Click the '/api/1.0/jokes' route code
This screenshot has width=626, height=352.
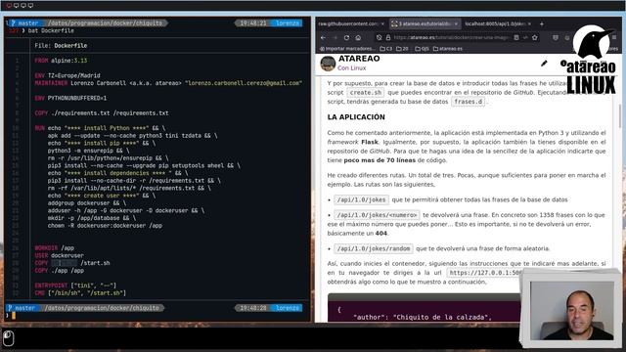[x=361, y=199]
